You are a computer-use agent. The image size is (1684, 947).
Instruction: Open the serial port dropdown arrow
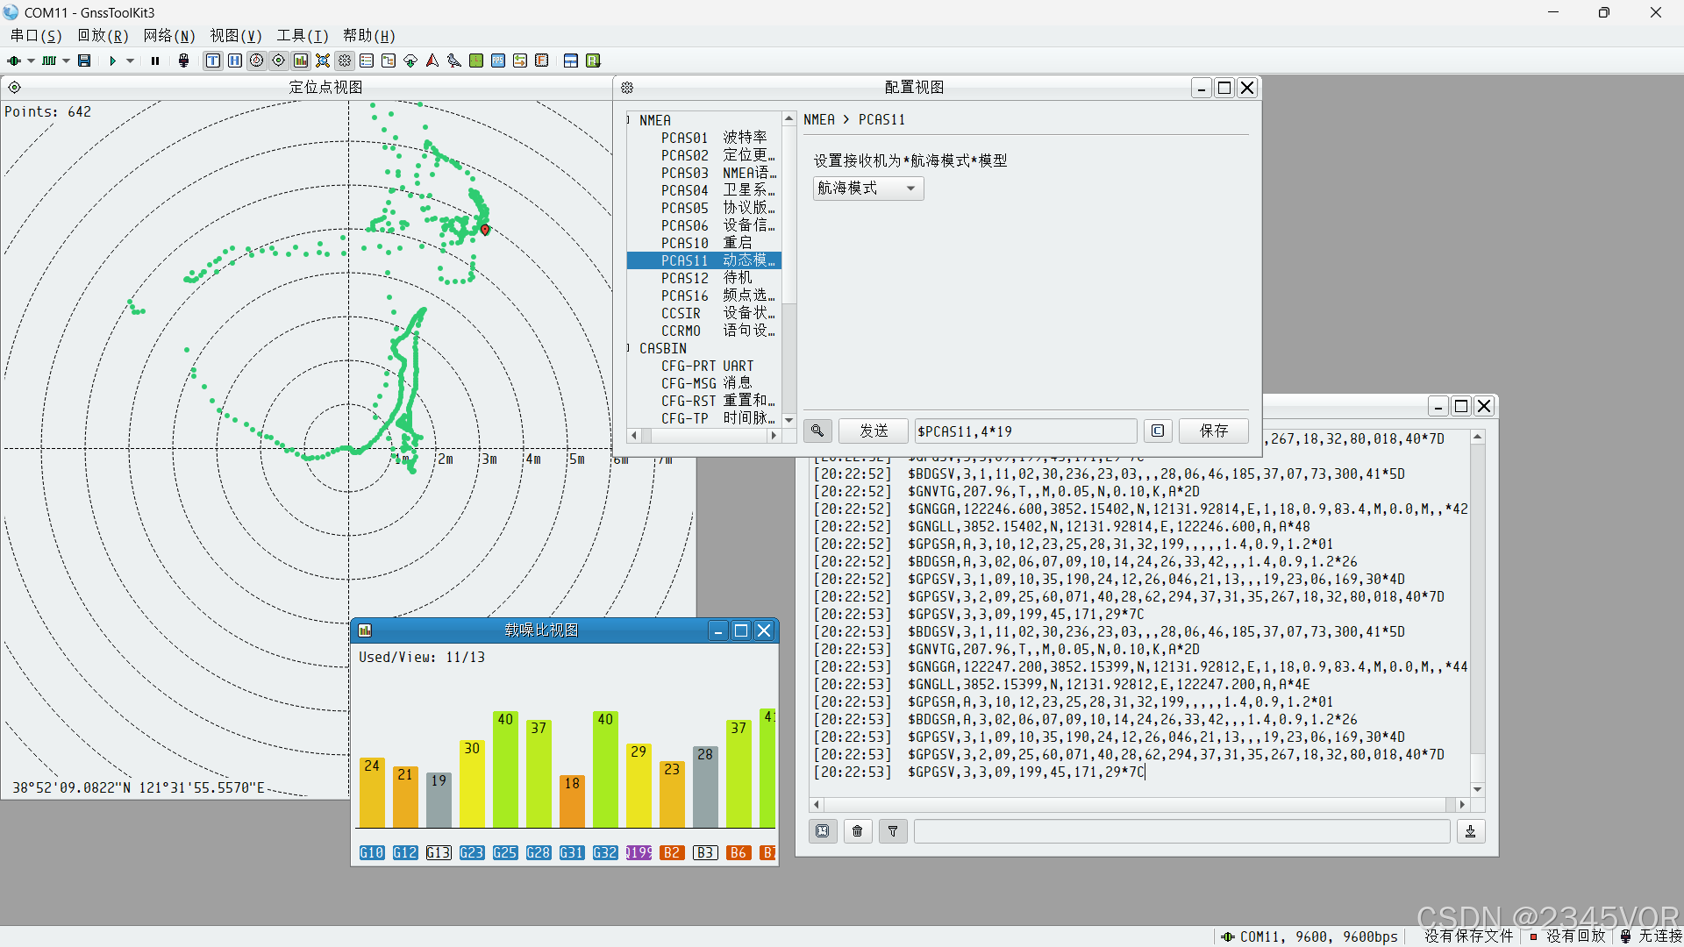click(31, 61)
